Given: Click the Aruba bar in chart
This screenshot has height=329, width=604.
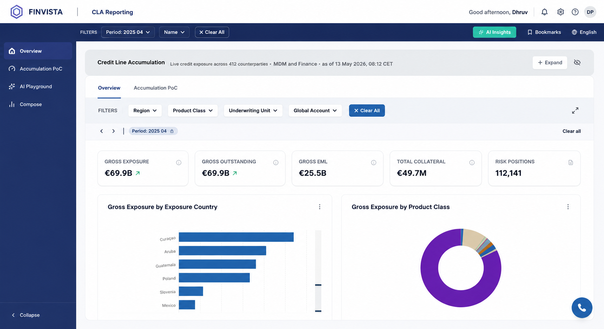Looking at the screenshot, I should pos(222,251).
